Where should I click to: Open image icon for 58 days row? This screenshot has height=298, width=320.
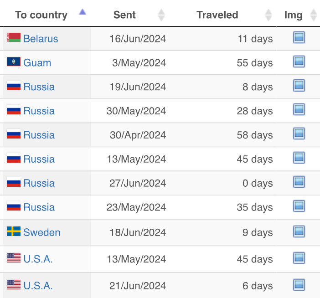pos(299,134)
